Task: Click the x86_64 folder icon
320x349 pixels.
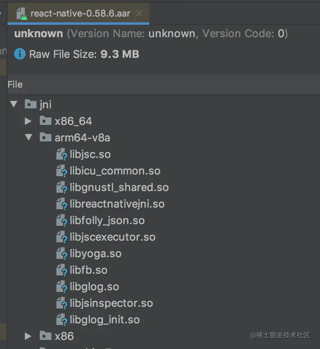Action: 45,121
